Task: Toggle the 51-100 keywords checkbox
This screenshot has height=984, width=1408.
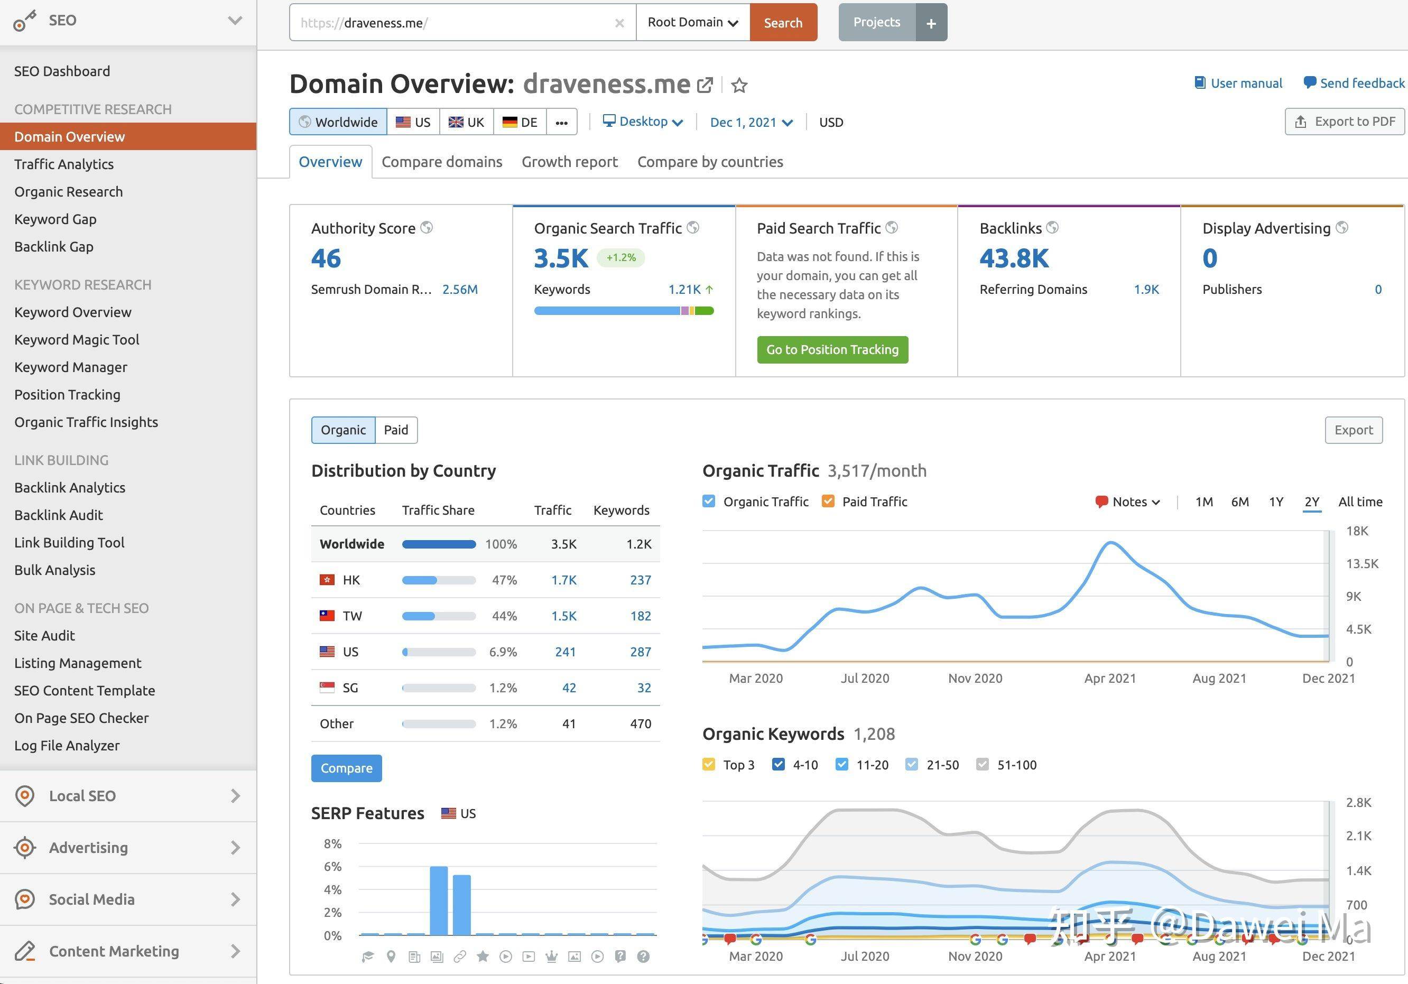Action: [x=983, y=764]
